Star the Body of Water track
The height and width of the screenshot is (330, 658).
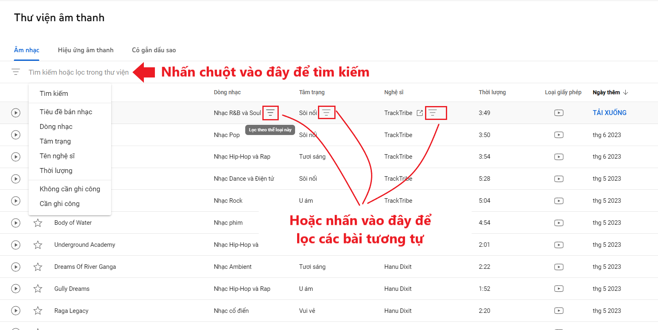[38, 223]
